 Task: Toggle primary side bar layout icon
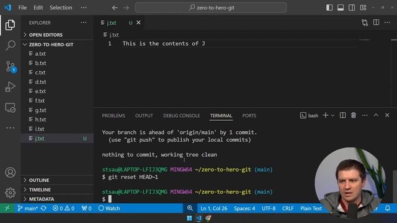click(329, 7)
